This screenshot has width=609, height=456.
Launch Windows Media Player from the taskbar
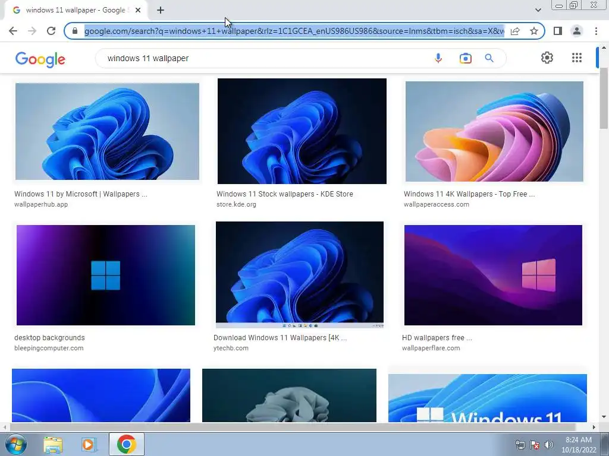pyautogui.click(x=89, y=444)
